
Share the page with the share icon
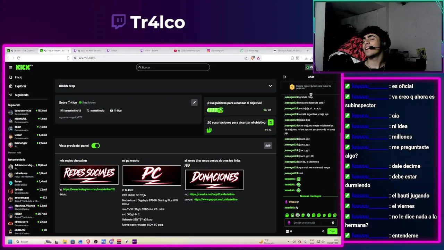[246, 58]
